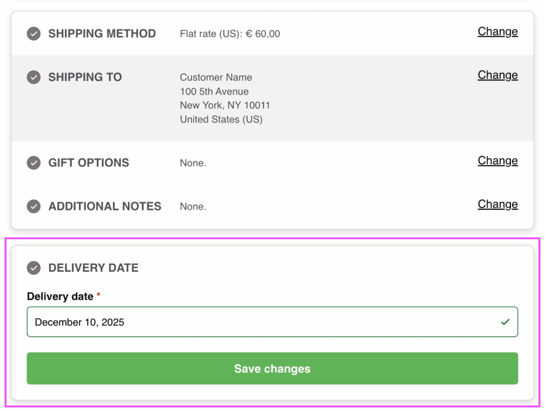545x412 pixels.
Task: Select the SHIPPING METHOD section heading
Action: coord(102,33)
